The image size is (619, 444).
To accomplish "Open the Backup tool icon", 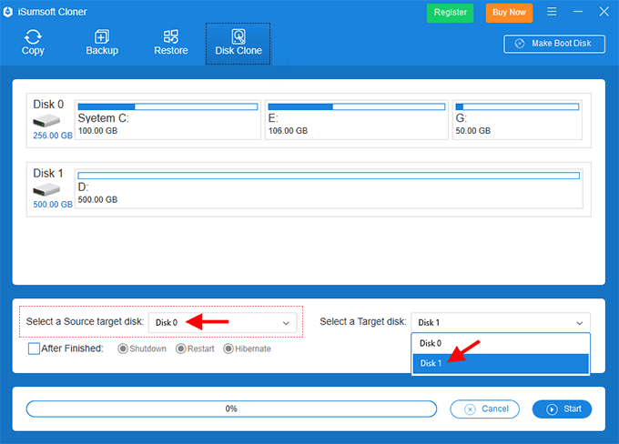I will [102, 37].
